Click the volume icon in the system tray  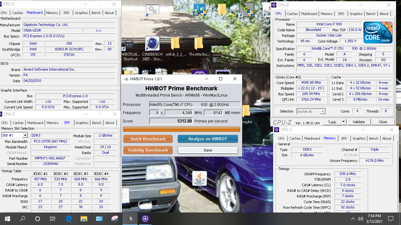(360, 219)
